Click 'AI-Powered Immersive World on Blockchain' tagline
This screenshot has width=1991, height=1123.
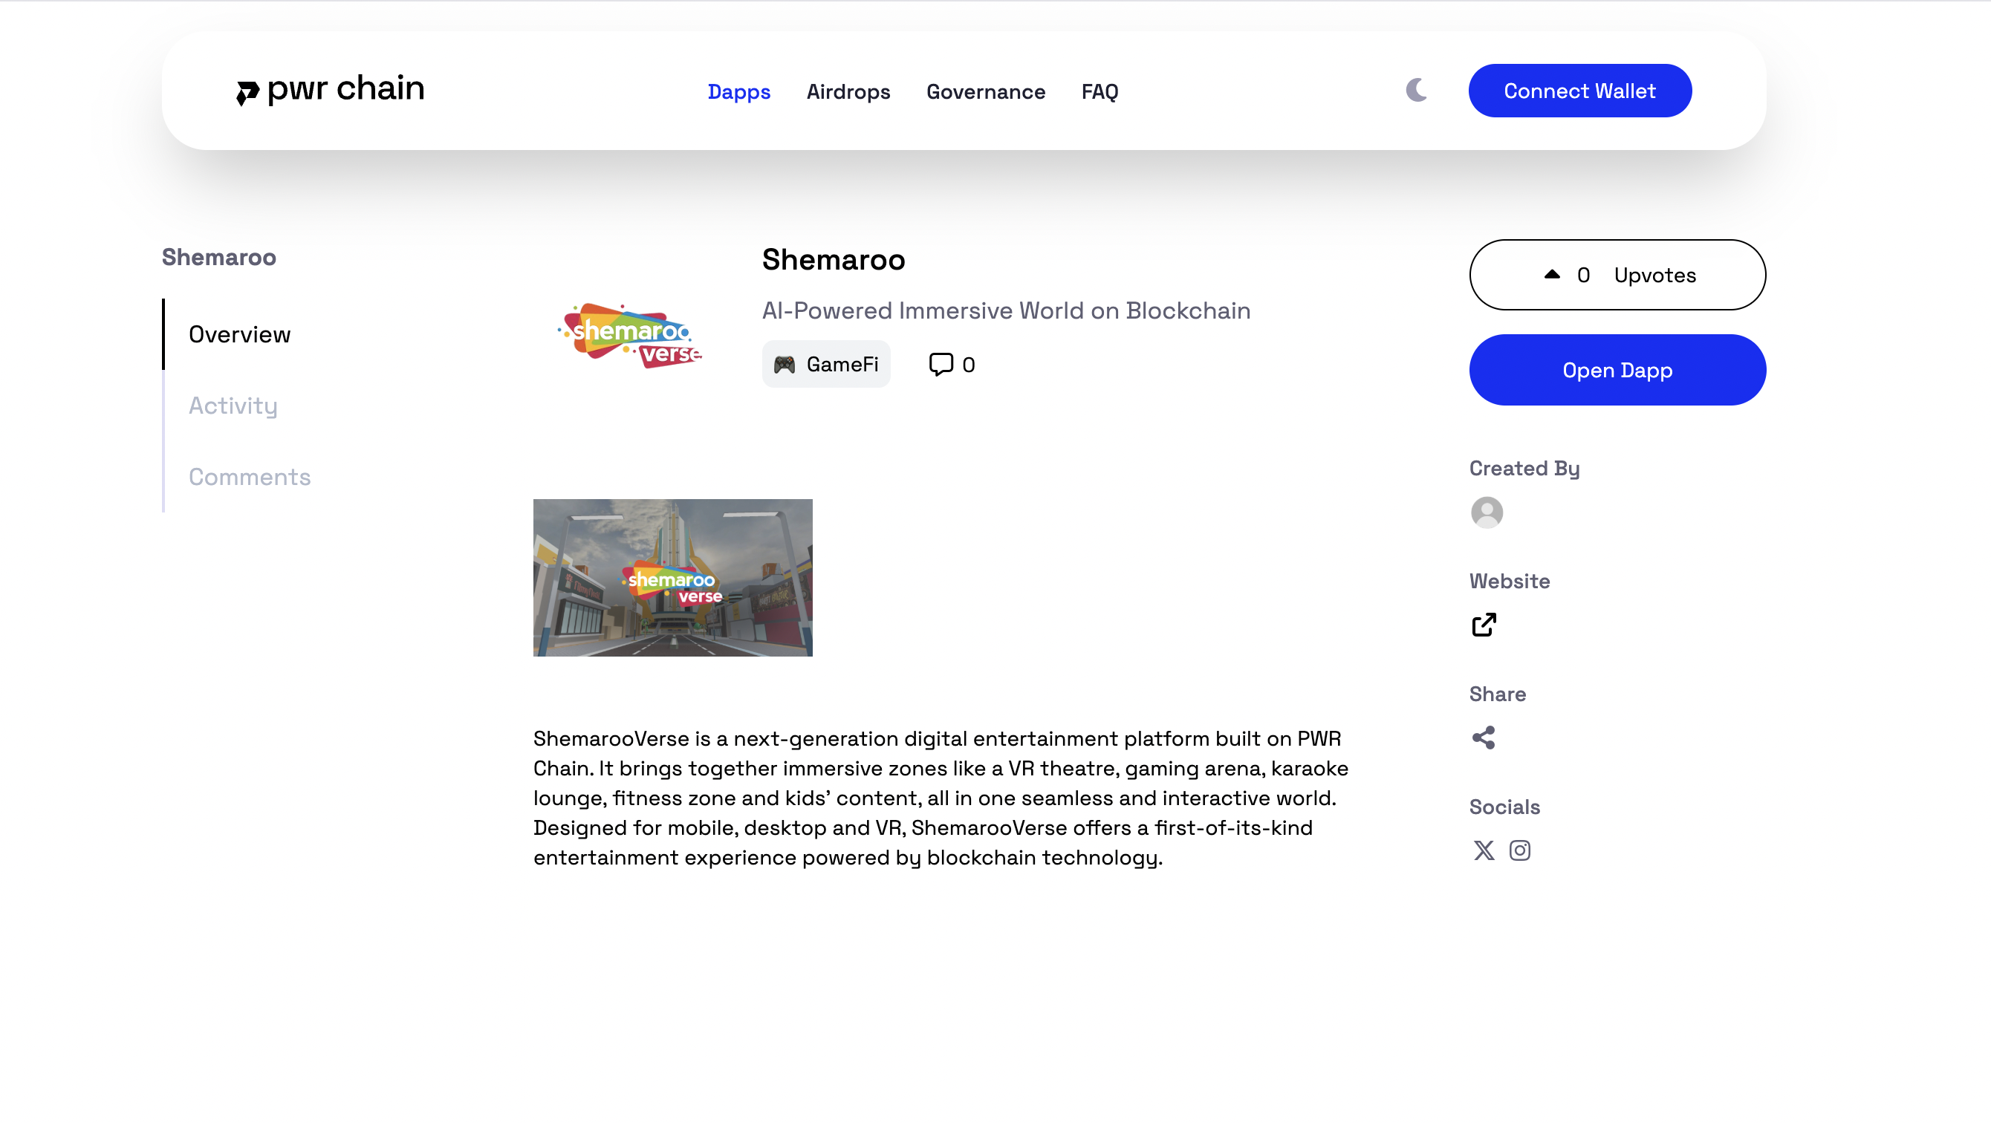click(1006, 310)
